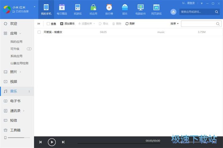Viewport: 223px width, 148px height.
Task: Click the 导出 export button
Action: (x=103, y=24)
